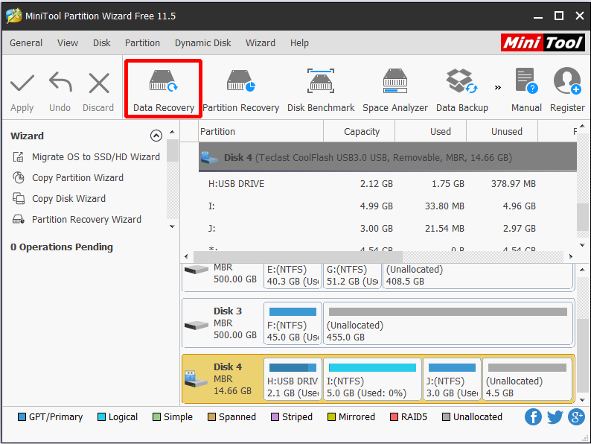Click the partition list horizontal scrollbar
The image size is (591, 444).
pos(298,256)
